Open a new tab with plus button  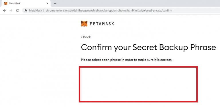pyautogui.click(x=55, y=3)
